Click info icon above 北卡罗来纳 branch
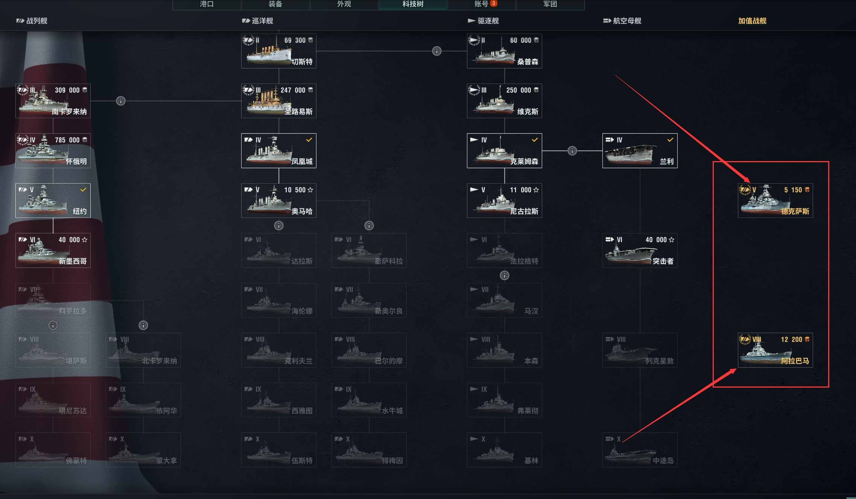Screen dimensions: 856x499 143,325
